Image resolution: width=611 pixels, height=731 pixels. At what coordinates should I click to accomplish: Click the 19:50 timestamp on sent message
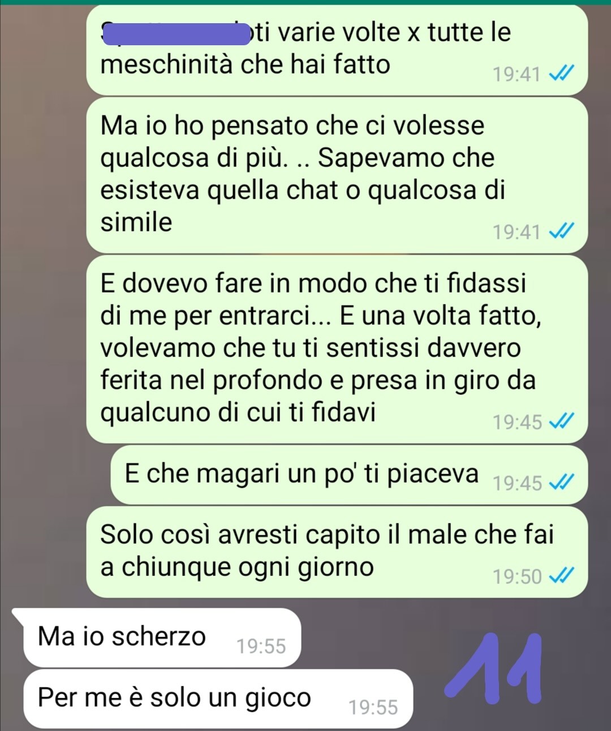point(517,577)
